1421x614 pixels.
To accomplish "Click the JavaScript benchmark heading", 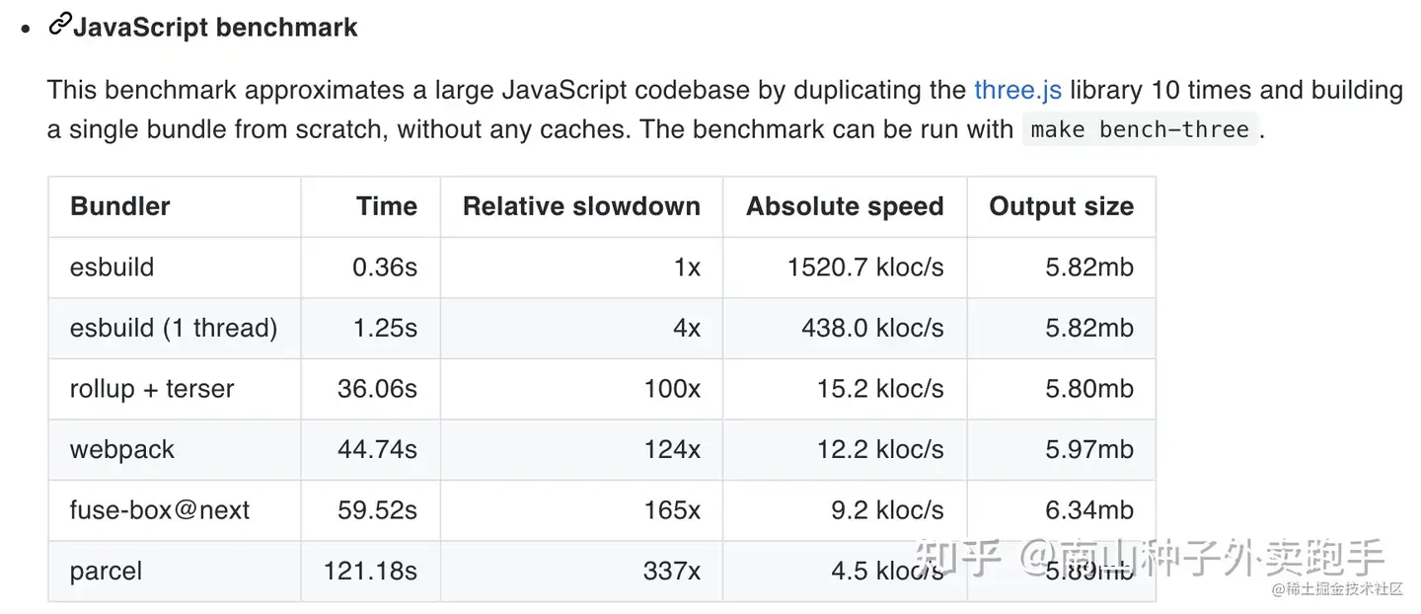I will point(215,27).
